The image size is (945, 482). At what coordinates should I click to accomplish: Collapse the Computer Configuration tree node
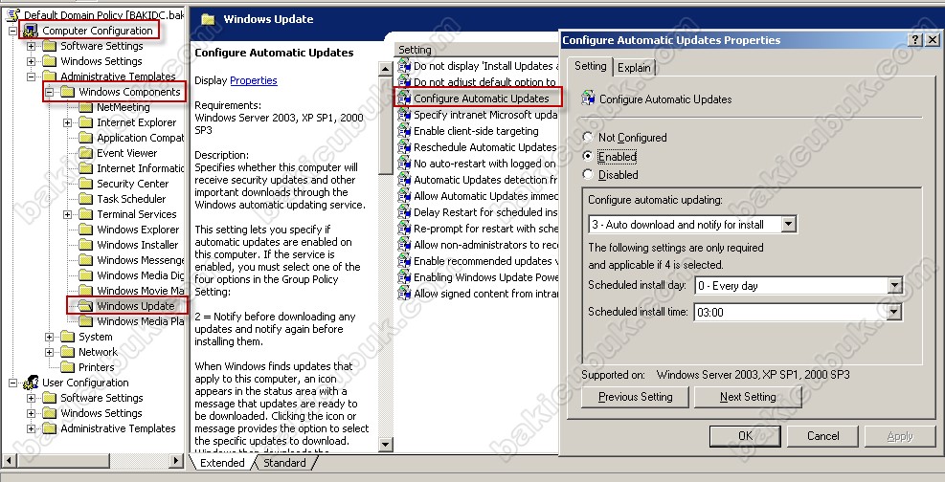[12, 31]
